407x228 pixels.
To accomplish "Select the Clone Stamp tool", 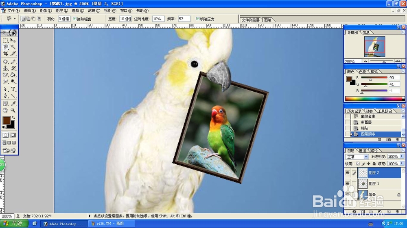I will coord(5,68).
